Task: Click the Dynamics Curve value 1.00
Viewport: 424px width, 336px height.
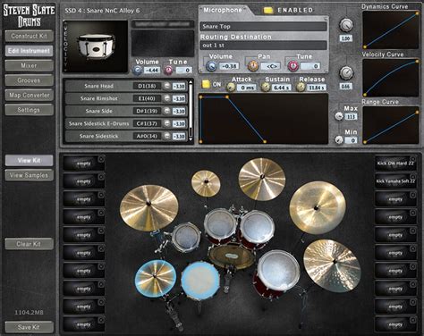Action: click(x=346, y=38)
